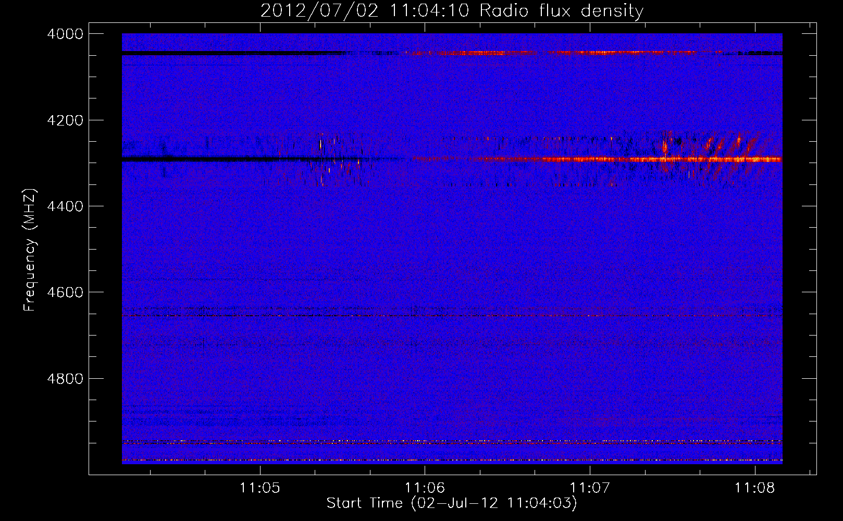Select the 4800 frequency axis label
The height and width of the screenshot is (521, 843).
click(x=65, y=379)
